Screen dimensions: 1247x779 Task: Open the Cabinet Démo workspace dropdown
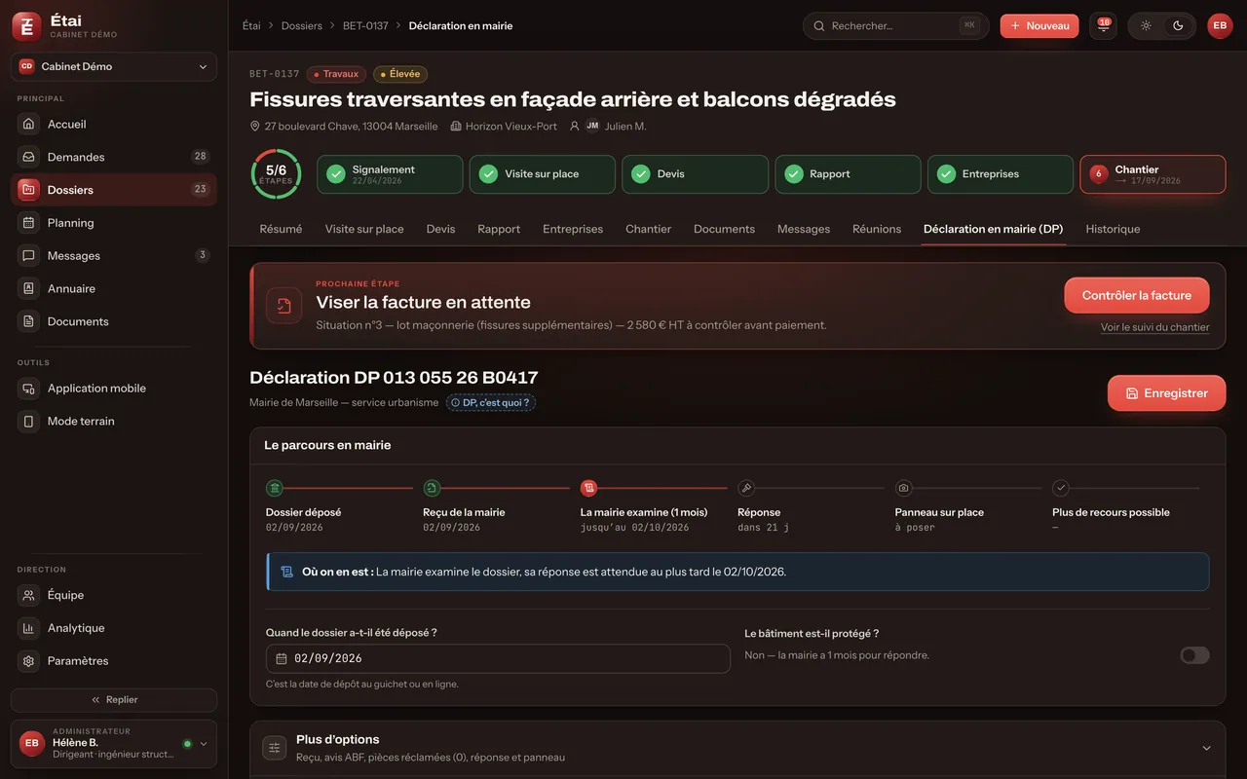point(114,66)
